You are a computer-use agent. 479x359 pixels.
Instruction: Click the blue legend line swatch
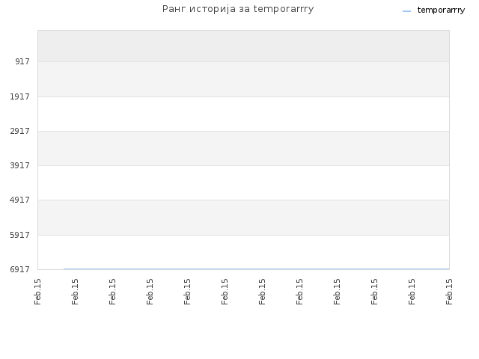click(406, 11)
